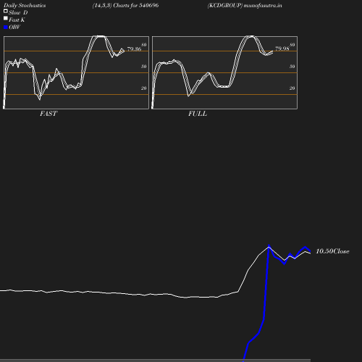362x362 pixels.
Task: Click the 10.50Close price label
Action: (x=332, y=251)
